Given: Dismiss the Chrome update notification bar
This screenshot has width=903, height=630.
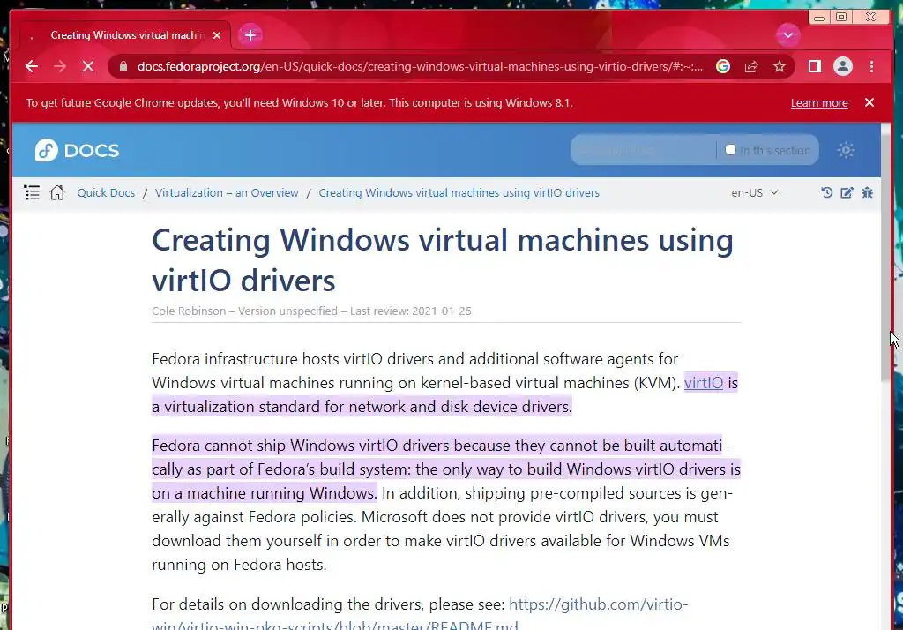Looking at the screenshot, I should point(869,102).
